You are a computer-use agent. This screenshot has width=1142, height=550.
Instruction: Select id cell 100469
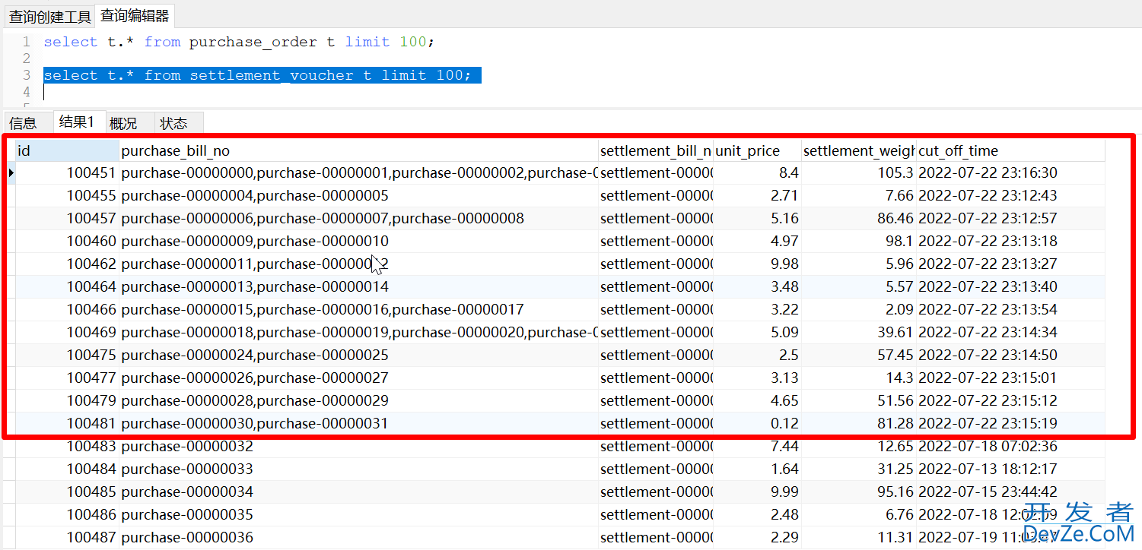(x=67, y=332)
